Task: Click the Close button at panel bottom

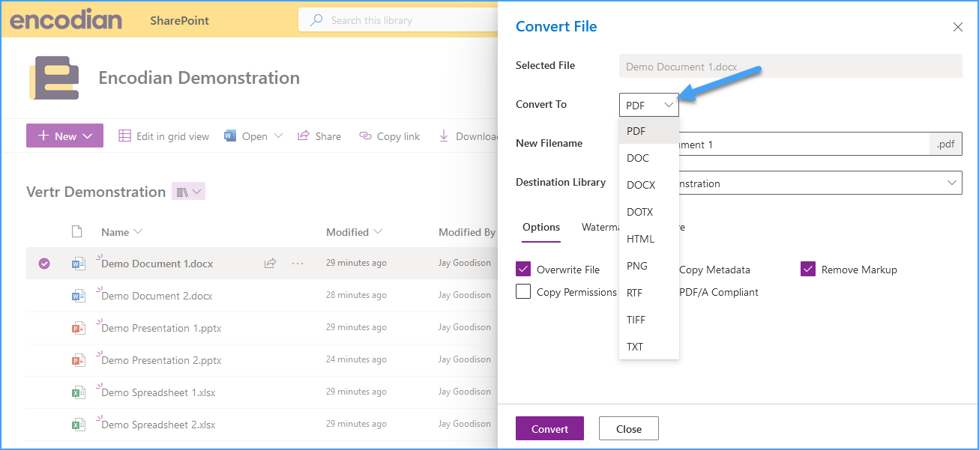Action: point(629,429)
